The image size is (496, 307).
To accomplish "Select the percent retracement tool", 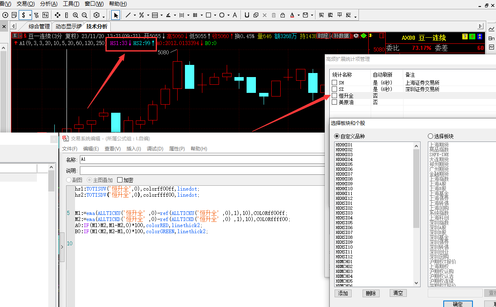I will 142,15.
